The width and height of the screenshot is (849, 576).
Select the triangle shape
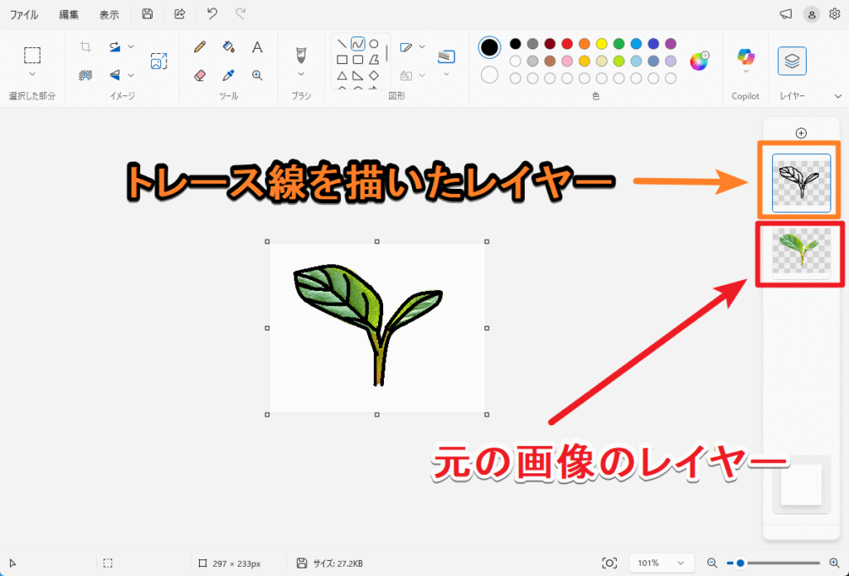pos(342,75)
